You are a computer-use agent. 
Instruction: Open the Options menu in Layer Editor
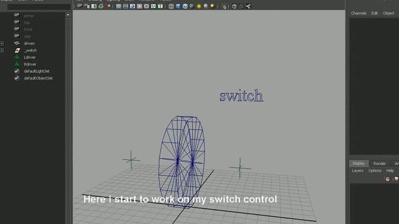pyautogui.click(x=375, y=170)
